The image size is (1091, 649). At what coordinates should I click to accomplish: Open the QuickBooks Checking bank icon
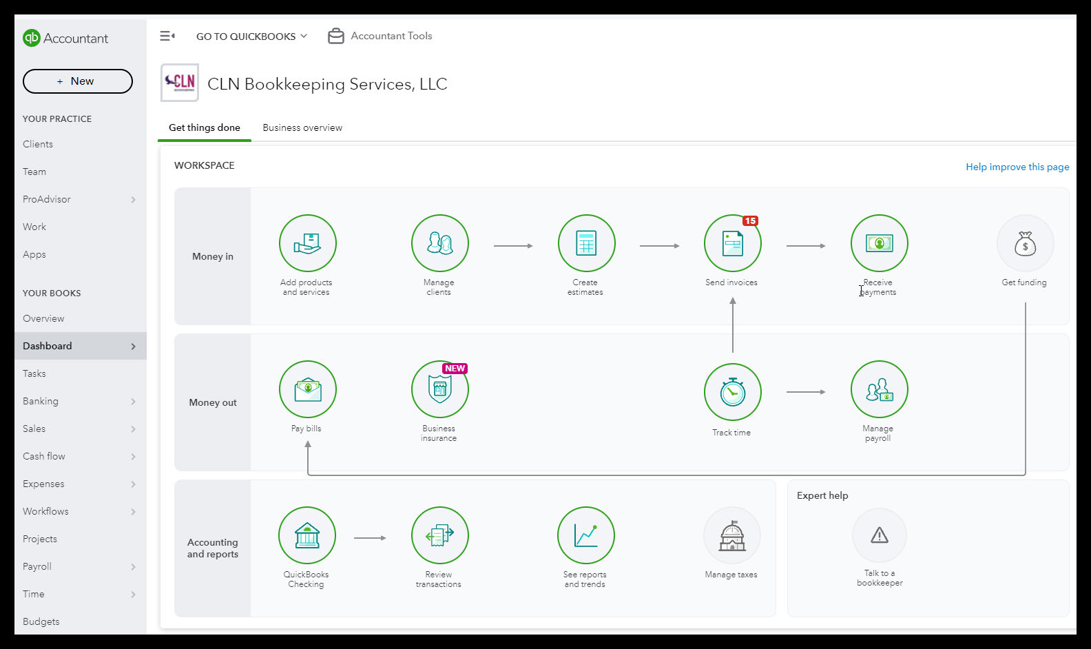(x=306, y=536)
